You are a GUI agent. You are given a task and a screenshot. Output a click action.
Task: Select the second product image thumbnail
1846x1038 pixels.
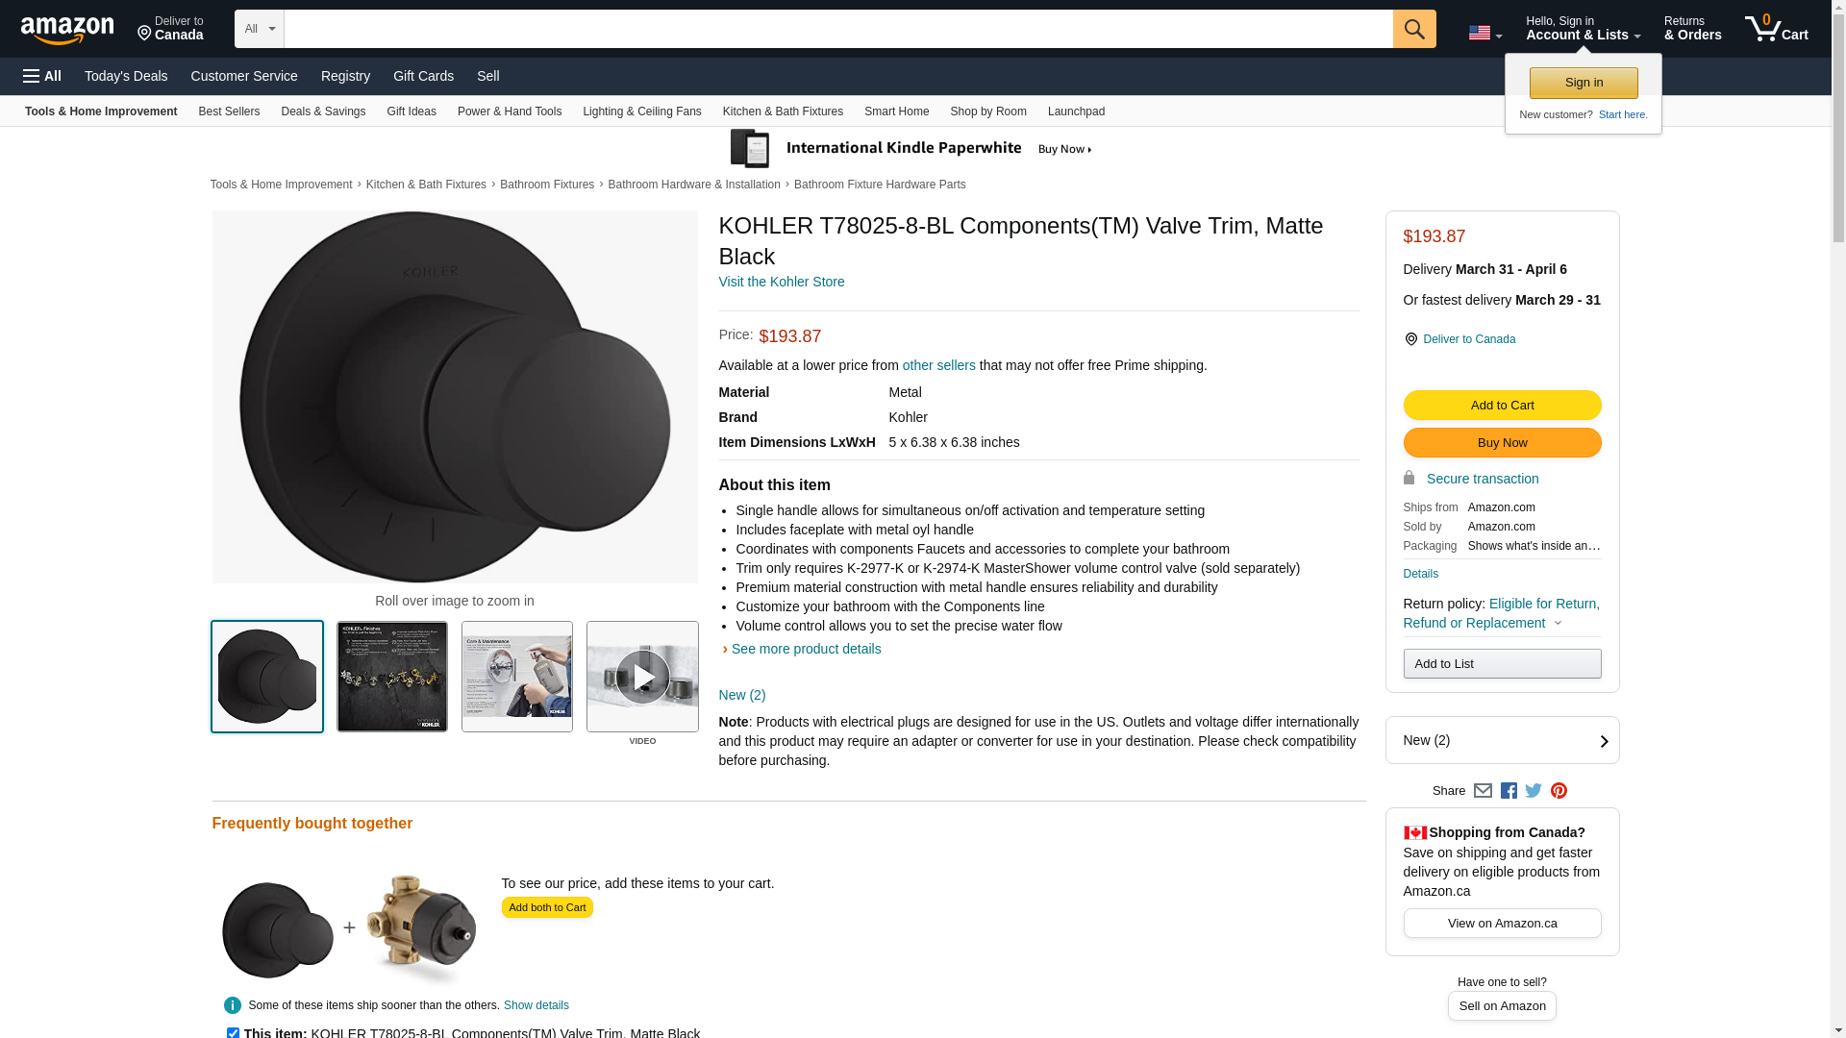392,677
